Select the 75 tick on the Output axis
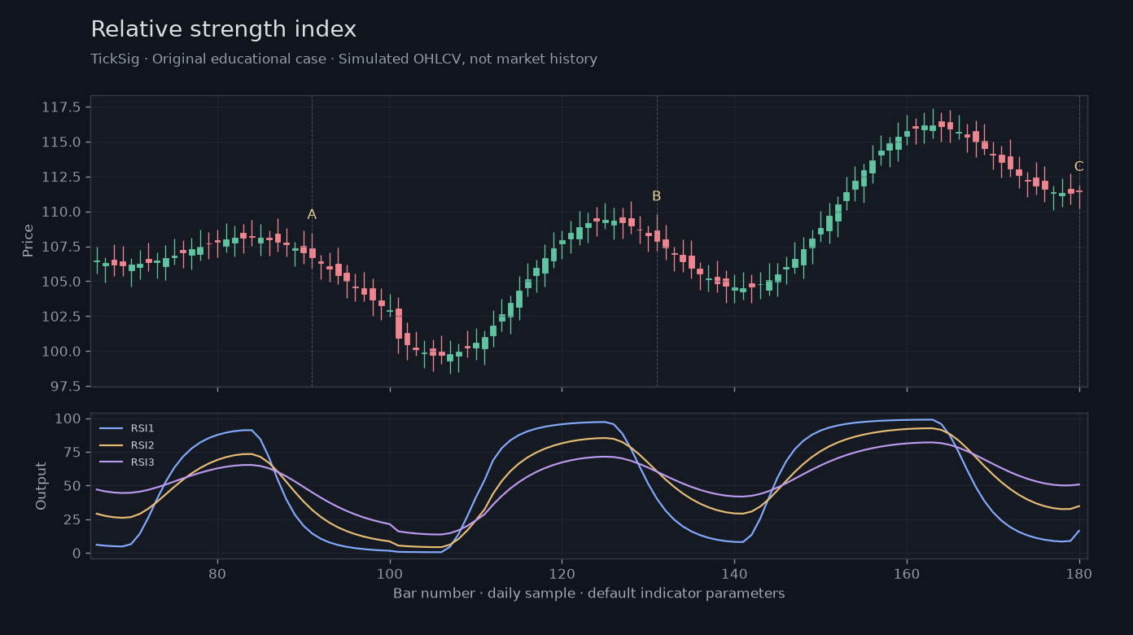The image size is (1133, 635). pos(72,453)
